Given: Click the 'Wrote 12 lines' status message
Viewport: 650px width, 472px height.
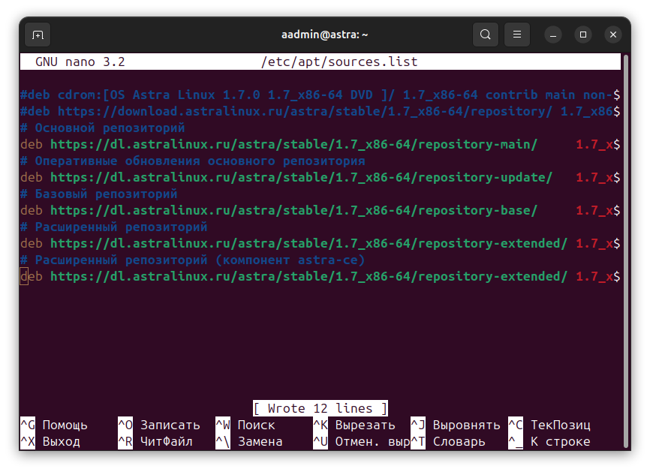Looking at the screenshot, I should 320,409.
